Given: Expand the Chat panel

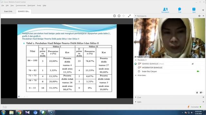Looking at the screenshot, I should click(x=136, y=97).
